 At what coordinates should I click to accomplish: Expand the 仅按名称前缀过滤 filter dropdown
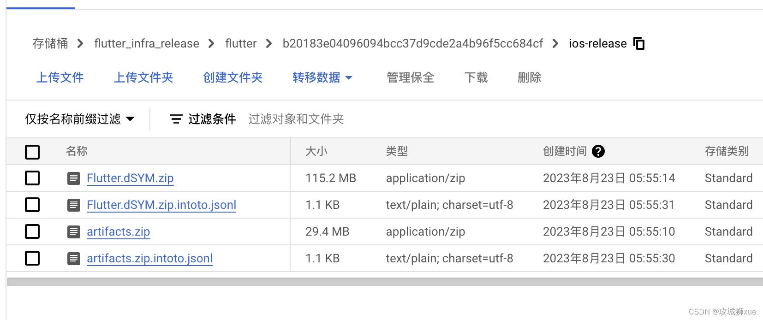(80, 119)
